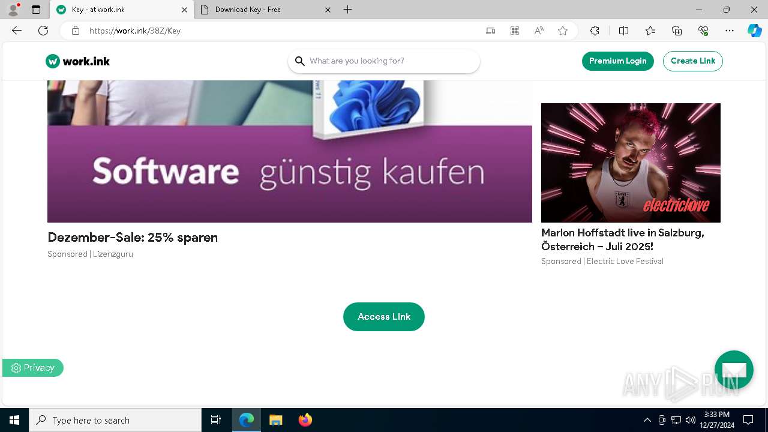This screenshot has width=768, height=432.
Task: Click the QR code address bar icon
Action: [515, 31]
